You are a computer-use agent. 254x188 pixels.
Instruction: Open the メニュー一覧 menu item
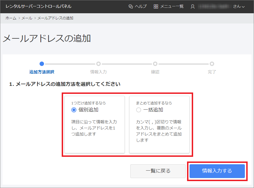[x=172, y=6]
